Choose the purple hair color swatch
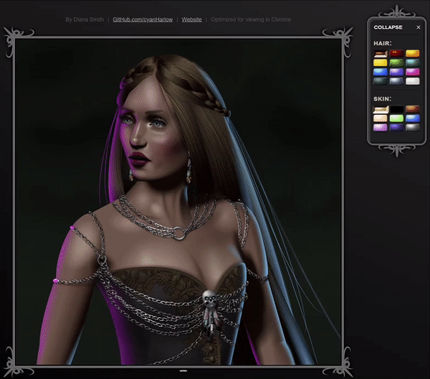Viewport: 430px width, 379px height. pyautogui.click(x=396, y=72)
